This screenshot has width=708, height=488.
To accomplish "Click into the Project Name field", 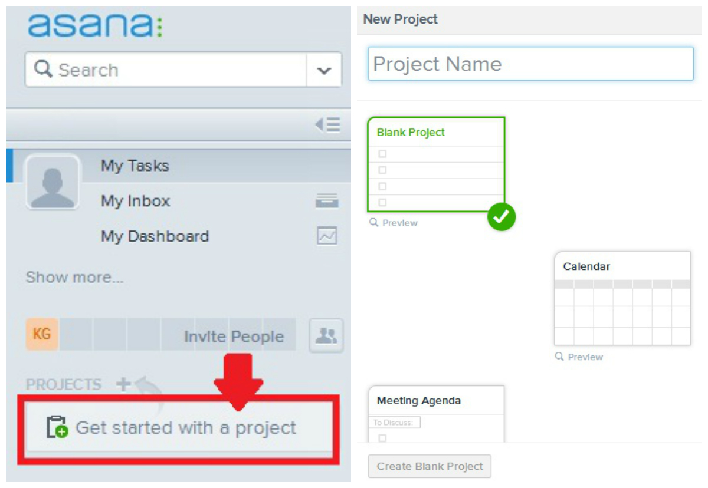I will (530, 64).
